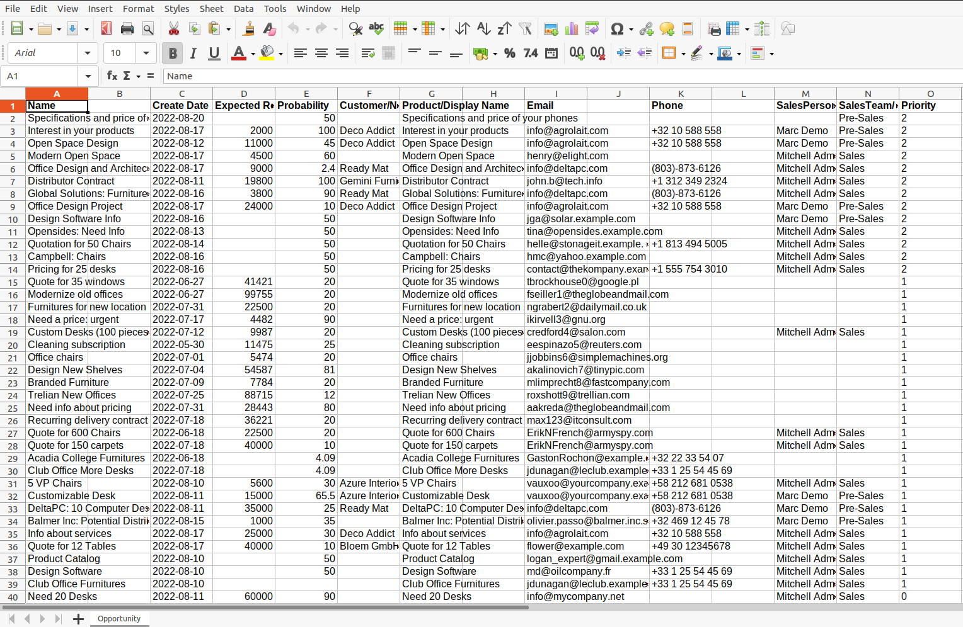Add a new sheet with the plus button

[x=78, y=619]
